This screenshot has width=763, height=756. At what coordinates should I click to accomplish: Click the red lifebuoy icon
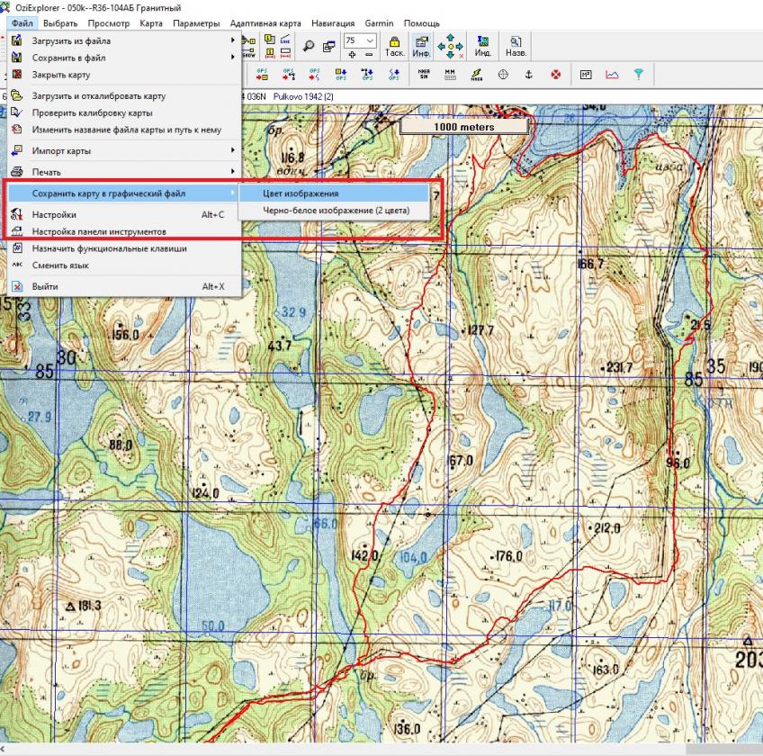click(555, 75)
